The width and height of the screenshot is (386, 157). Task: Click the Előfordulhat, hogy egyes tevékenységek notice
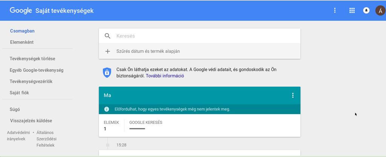click(x=172, y=109)
